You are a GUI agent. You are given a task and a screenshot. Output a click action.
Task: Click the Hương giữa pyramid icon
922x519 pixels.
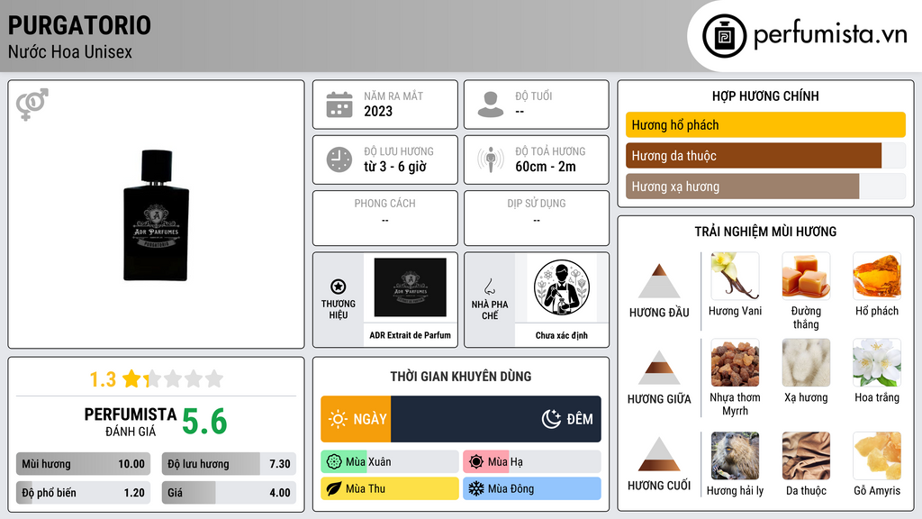click(659, 368)
